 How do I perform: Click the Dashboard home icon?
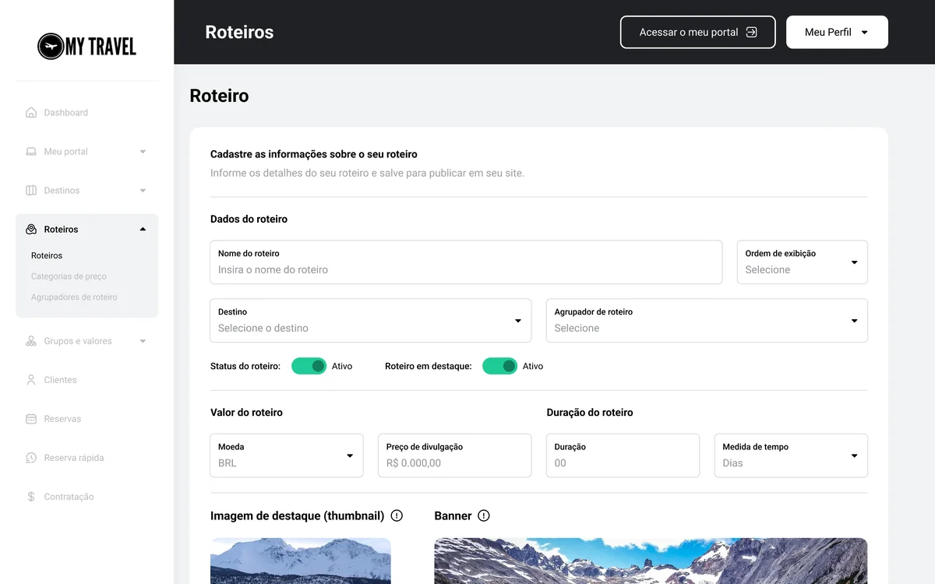(31, 112)
